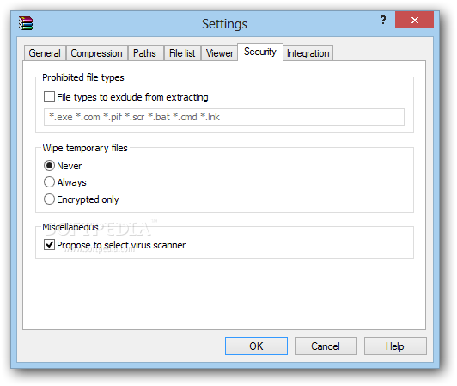This screenshot has height=386, width=457.
Task: Click the question mark help icon
Action: pyautogui.click(x=383, y=20)
